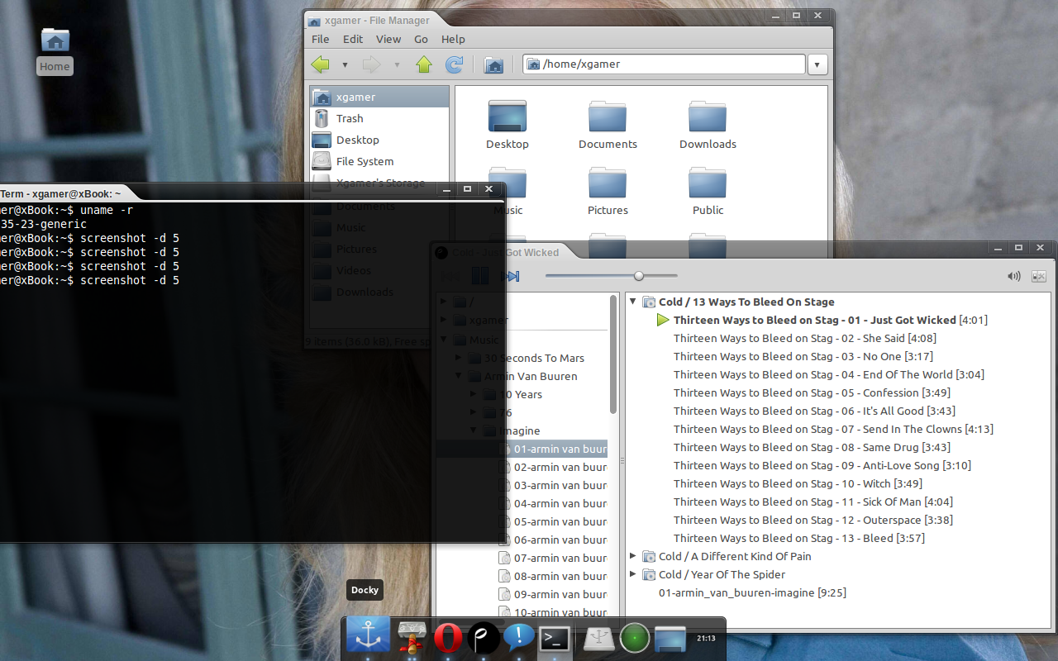Select track 13 - Bleed
The image size is (1058, 661).
point(799,538)
